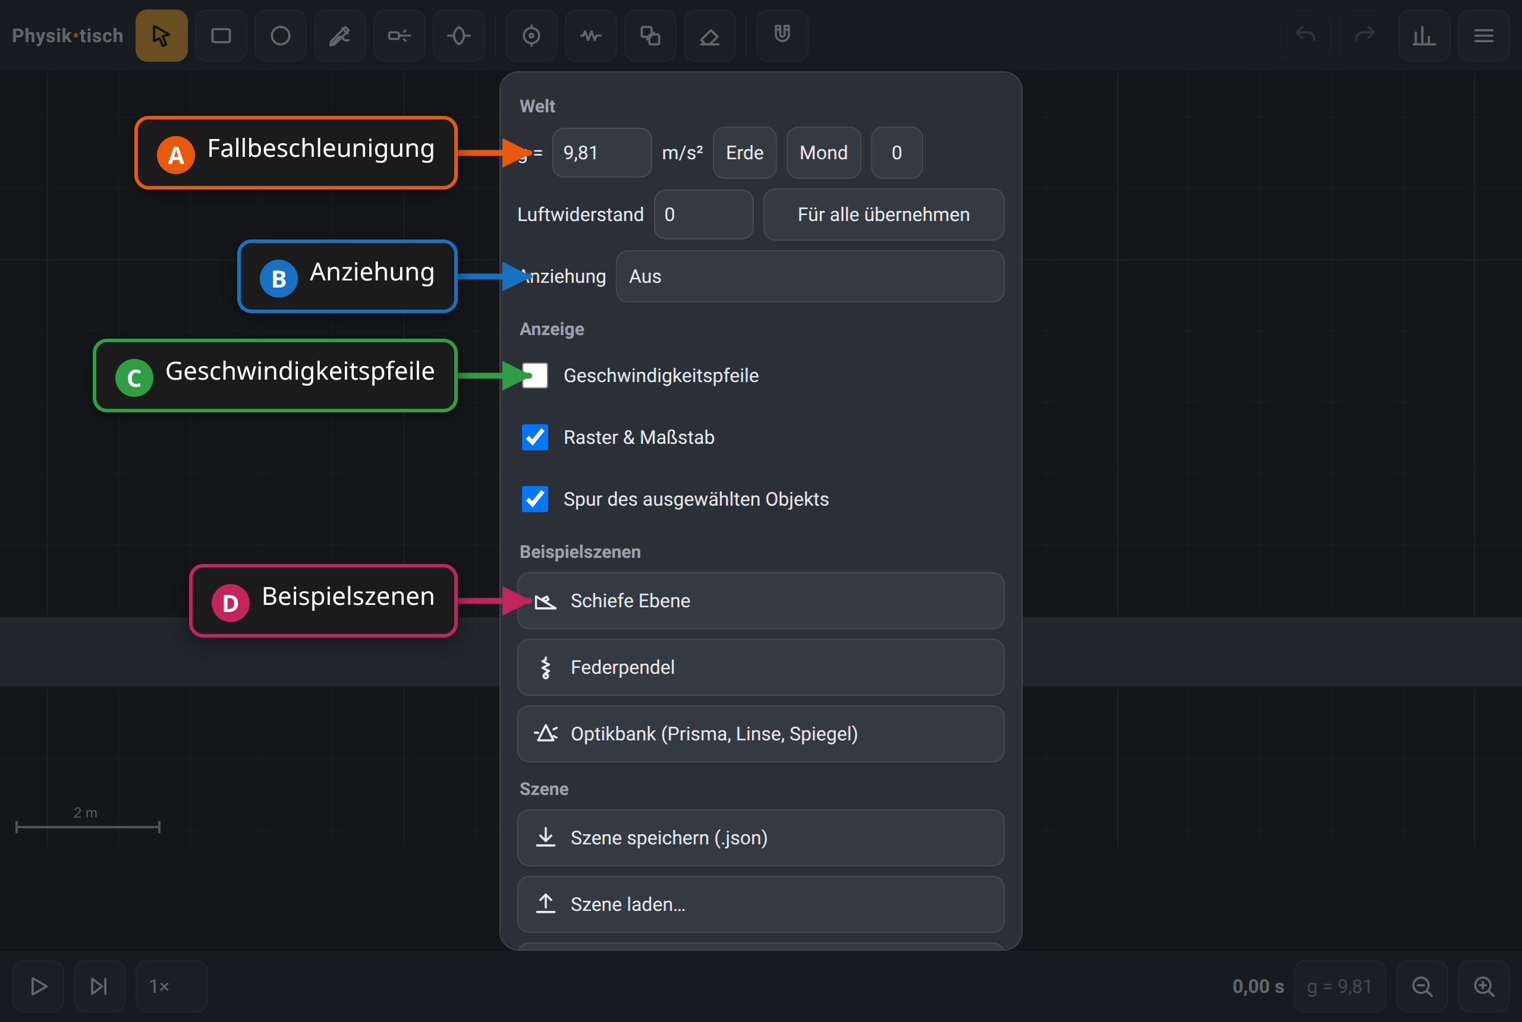Set gravity preset to Mond
The width and height of the screenshot is (1522, 1022).
pyautogui.click(x=823, y=153)
